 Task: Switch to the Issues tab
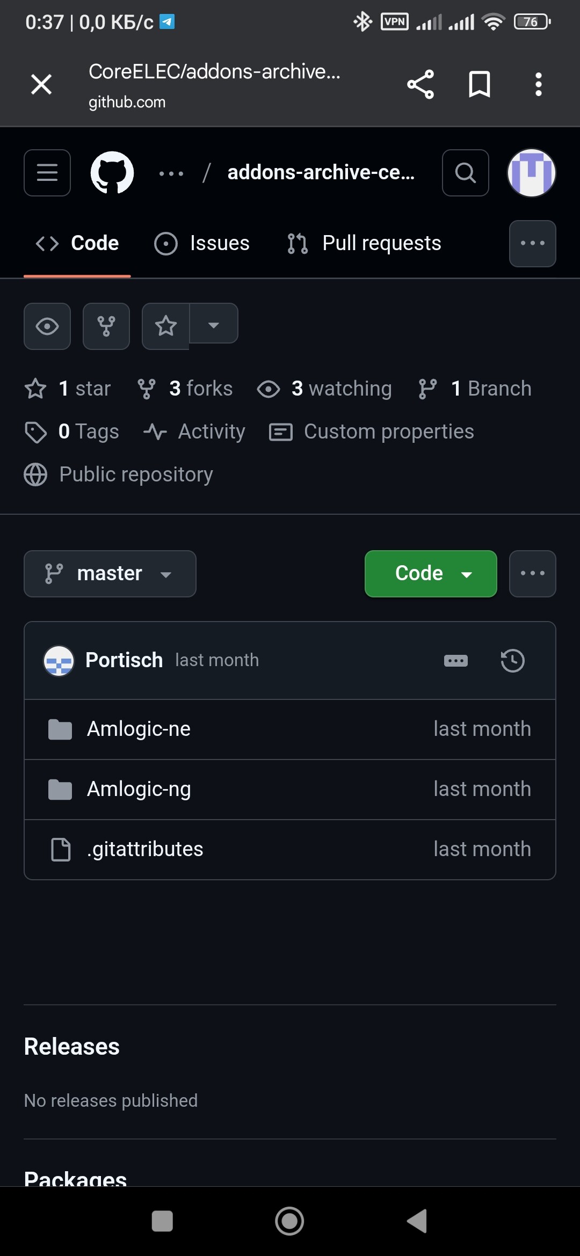point(202,244)
